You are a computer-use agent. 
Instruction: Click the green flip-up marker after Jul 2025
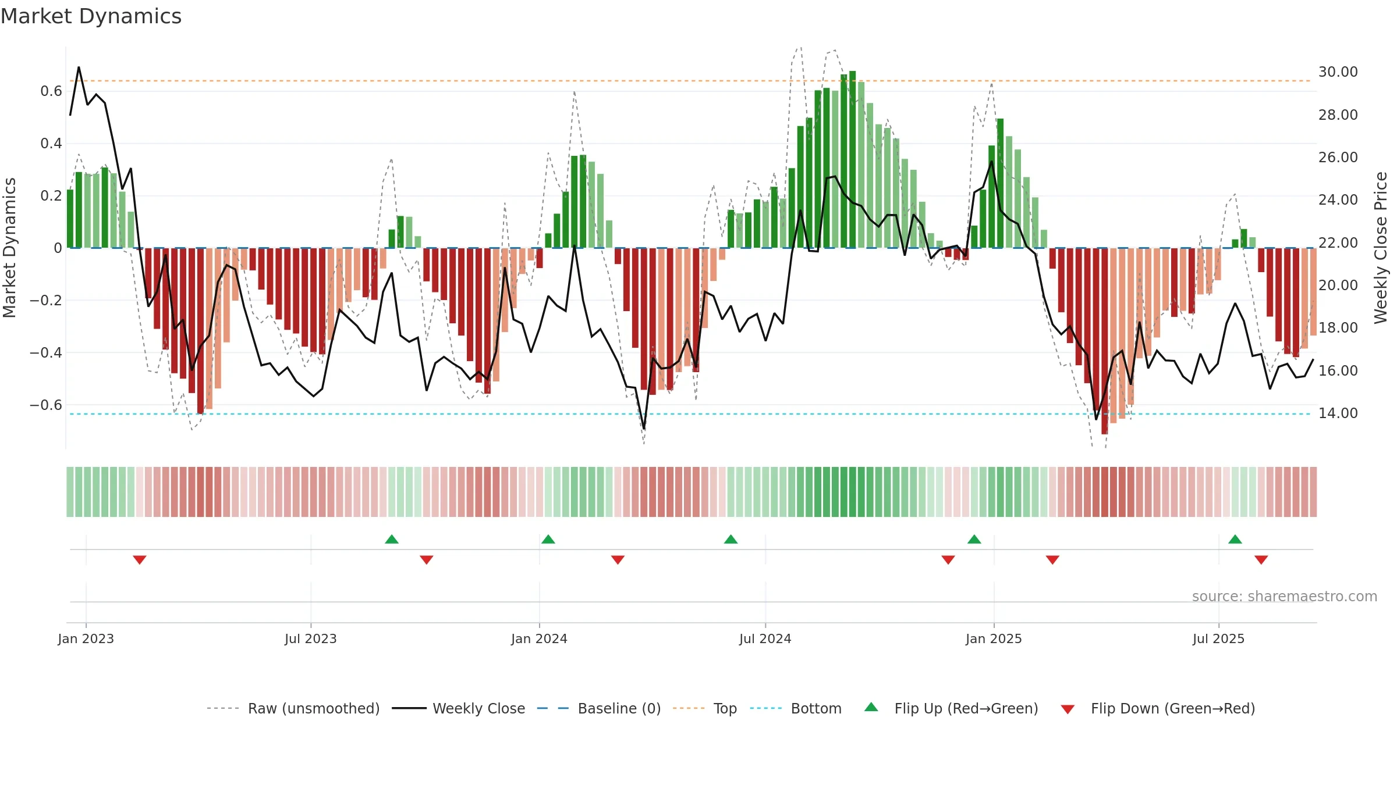[1235, 539]
